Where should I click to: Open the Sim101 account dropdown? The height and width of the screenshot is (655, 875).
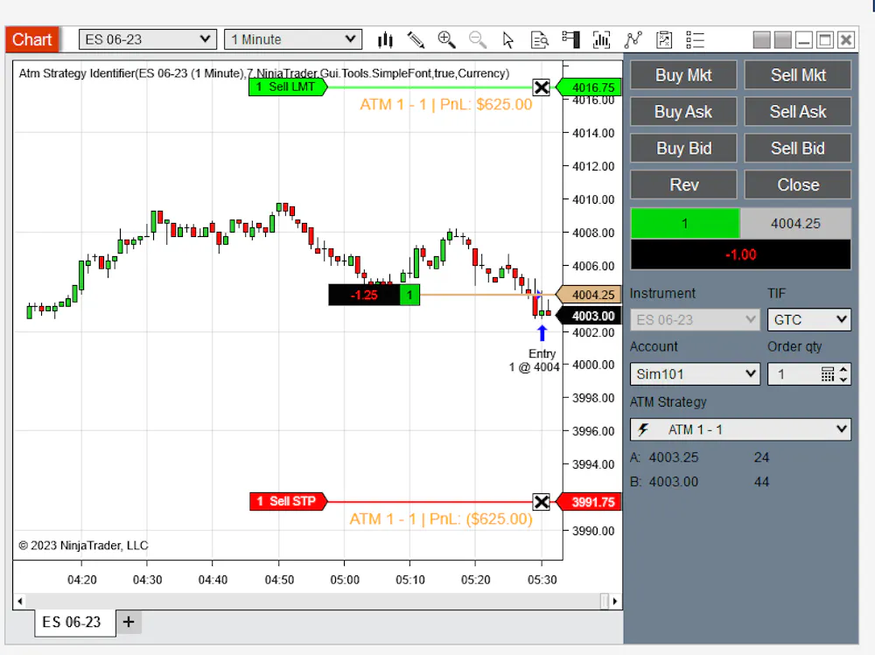[x=695, y=373]
